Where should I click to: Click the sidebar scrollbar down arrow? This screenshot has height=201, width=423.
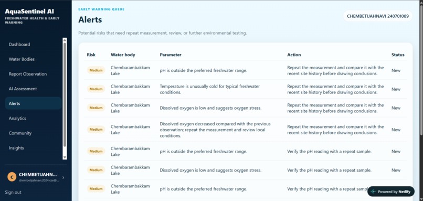point(65,157)
